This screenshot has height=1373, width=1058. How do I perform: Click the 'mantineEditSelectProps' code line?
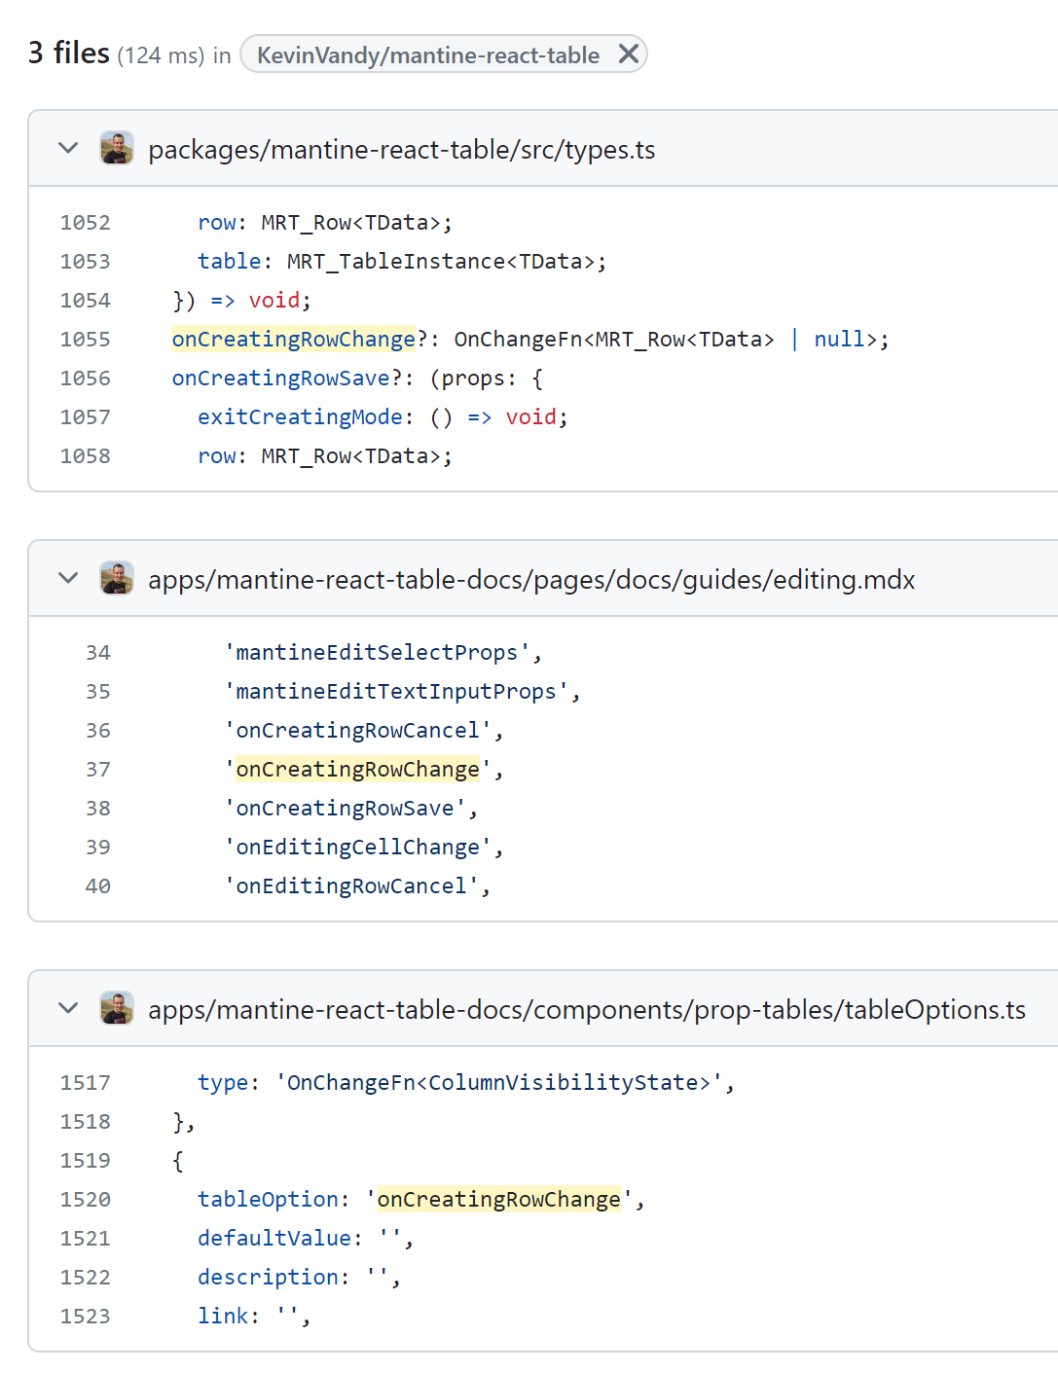coord(383,653)
